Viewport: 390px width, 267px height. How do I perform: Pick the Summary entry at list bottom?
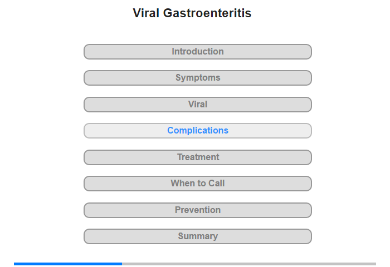[197, 236]
